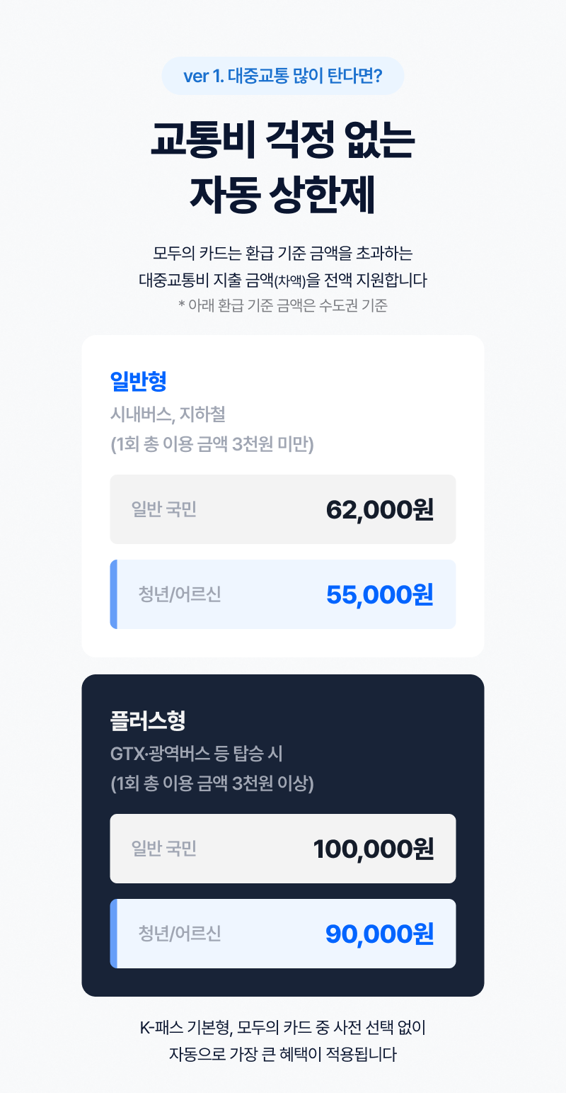Select the "모두의 카드는 환급 기준 금액을" description
Screen dimensions: 566x1093
point(282,253)
